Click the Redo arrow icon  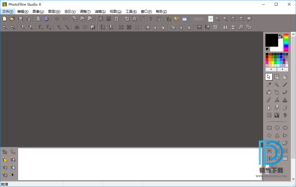click(65, 19)
